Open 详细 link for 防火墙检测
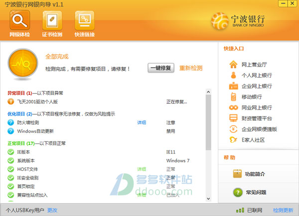The height and width of the screenshot is (216, 299). click(x=142, y=123)
